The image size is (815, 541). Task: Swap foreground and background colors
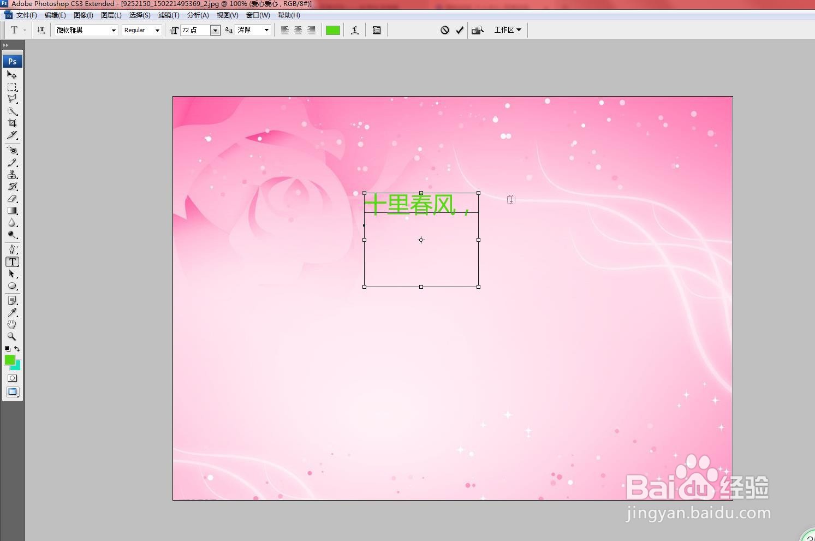pyautogui.click(x=17, y=348)
